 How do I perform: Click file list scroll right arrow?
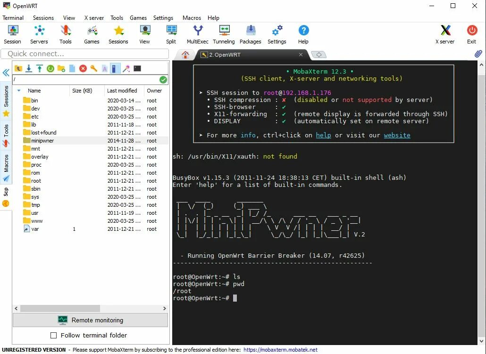tap(165, 308)
